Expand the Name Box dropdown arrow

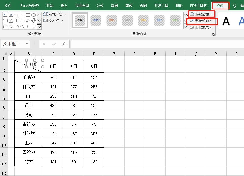27,44
